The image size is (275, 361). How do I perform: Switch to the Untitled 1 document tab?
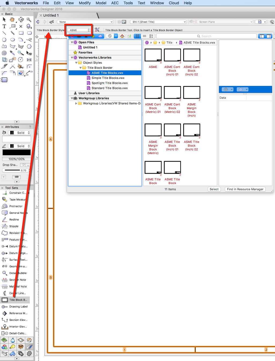(x=51, y=15)
